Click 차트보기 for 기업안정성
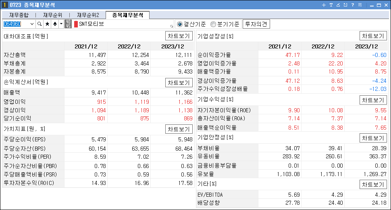The width and height of the screenshot is (391, 210). [373, 138]
